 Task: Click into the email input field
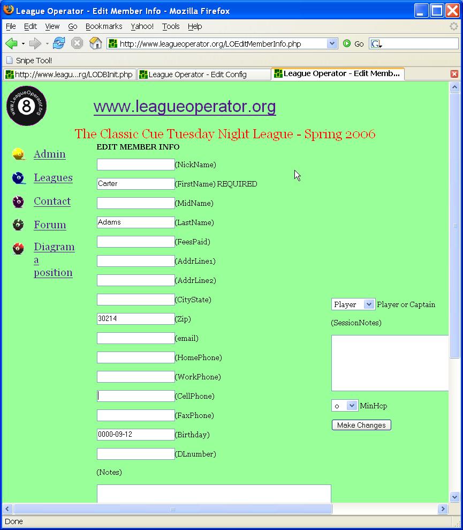(x=135, y=338)
